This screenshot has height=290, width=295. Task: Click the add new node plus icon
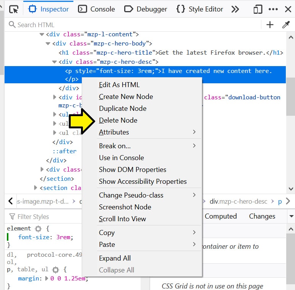[x=270, y=25]
